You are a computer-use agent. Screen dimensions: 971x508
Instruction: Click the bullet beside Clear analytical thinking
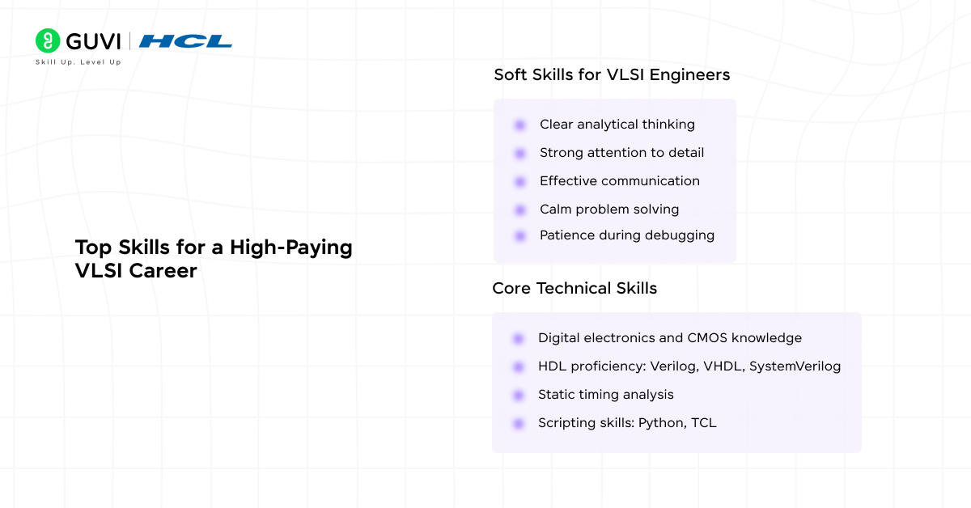(519, 125)
